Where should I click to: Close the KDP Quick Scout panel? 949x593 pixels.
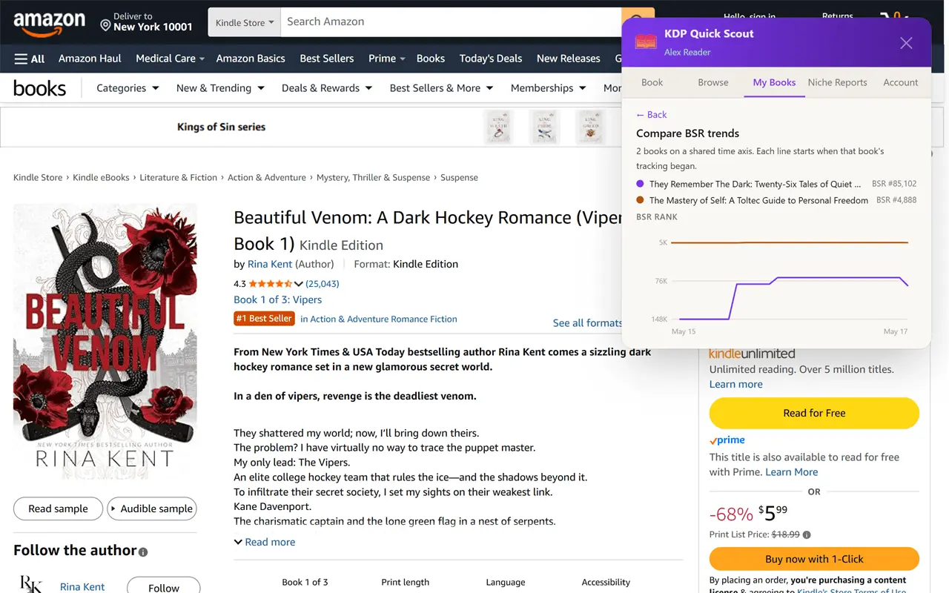[x=906, y=43]
